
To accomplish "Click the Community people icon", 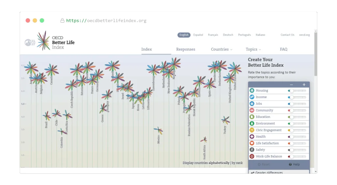I will pos(252,110).
